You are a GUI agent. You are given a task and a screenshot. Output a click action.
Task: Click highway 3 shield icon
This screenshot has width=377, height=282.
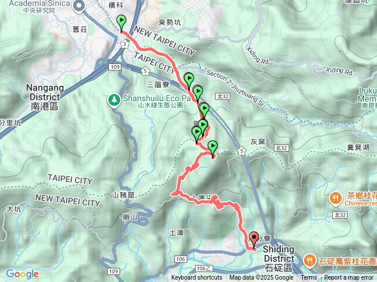click(x=124, y=45)
